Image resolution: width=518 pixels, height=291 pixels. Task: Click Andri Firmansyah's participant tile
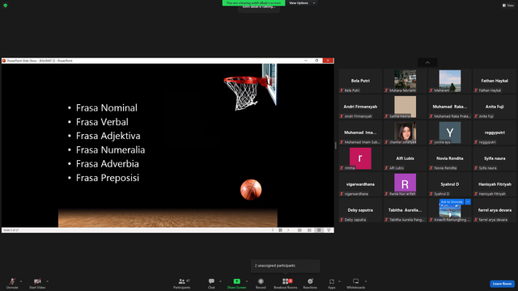click(x=360, y=107)
